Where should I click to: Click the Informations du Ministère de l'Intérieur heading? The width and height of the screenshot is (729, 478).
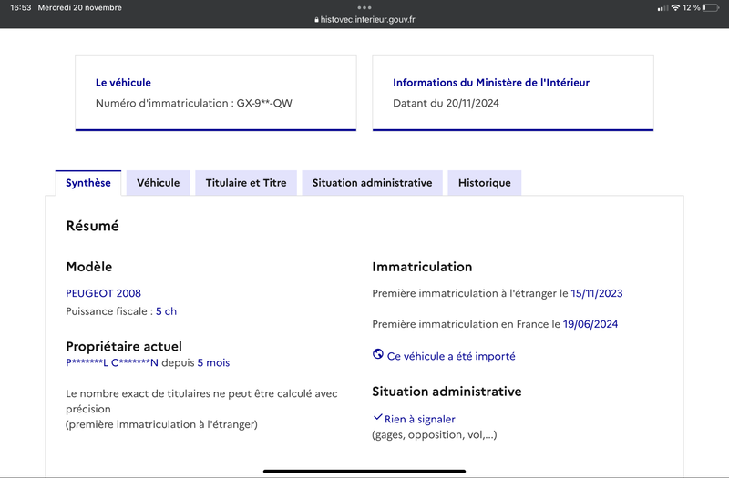(x=491, y=83)
